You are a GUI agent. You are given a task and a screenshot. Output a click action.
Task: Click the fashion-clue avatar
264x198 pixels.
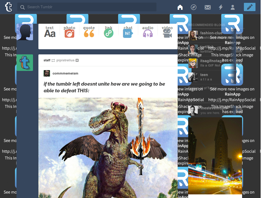193,35
